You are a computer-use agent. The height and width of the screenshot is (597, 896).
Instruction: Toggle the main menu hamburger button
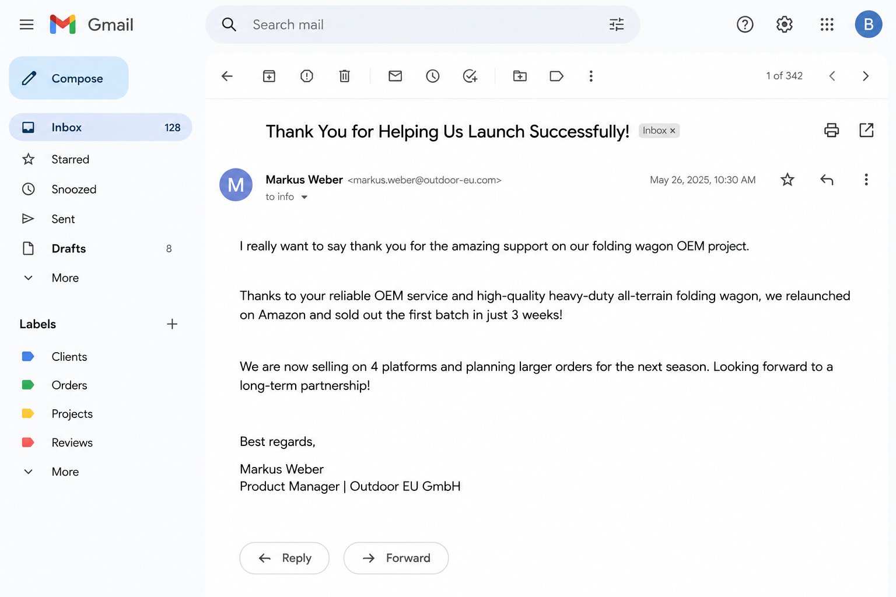26,24
